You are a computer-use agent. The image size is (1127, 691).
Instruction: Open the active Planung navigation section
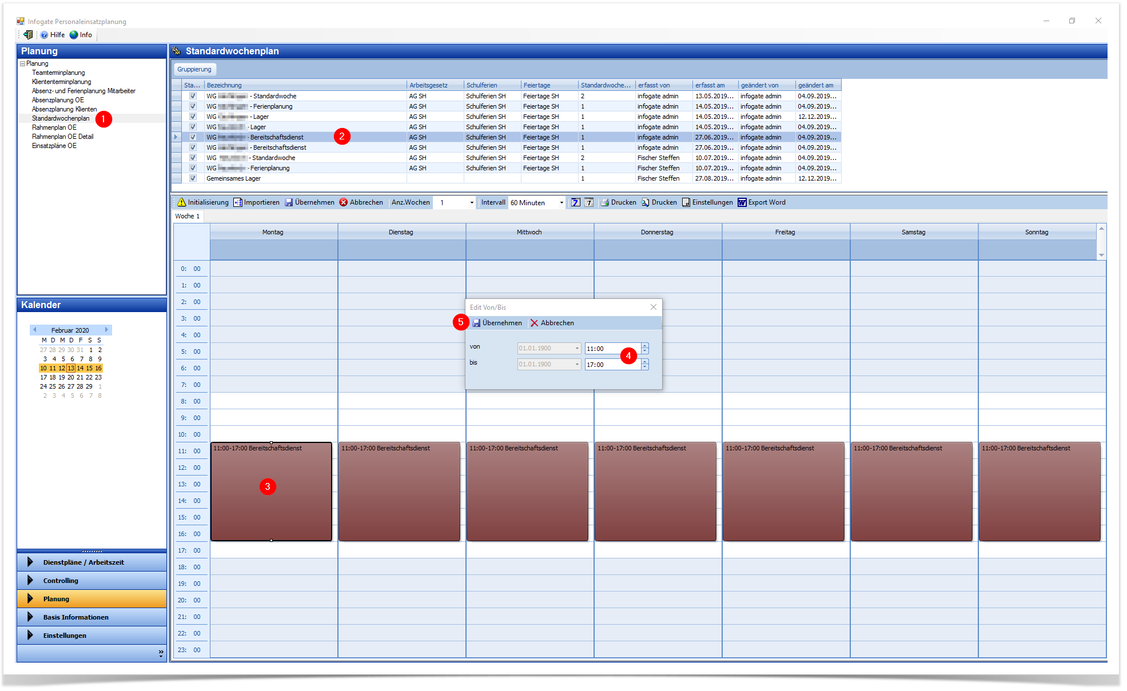(x=91, y=599)
